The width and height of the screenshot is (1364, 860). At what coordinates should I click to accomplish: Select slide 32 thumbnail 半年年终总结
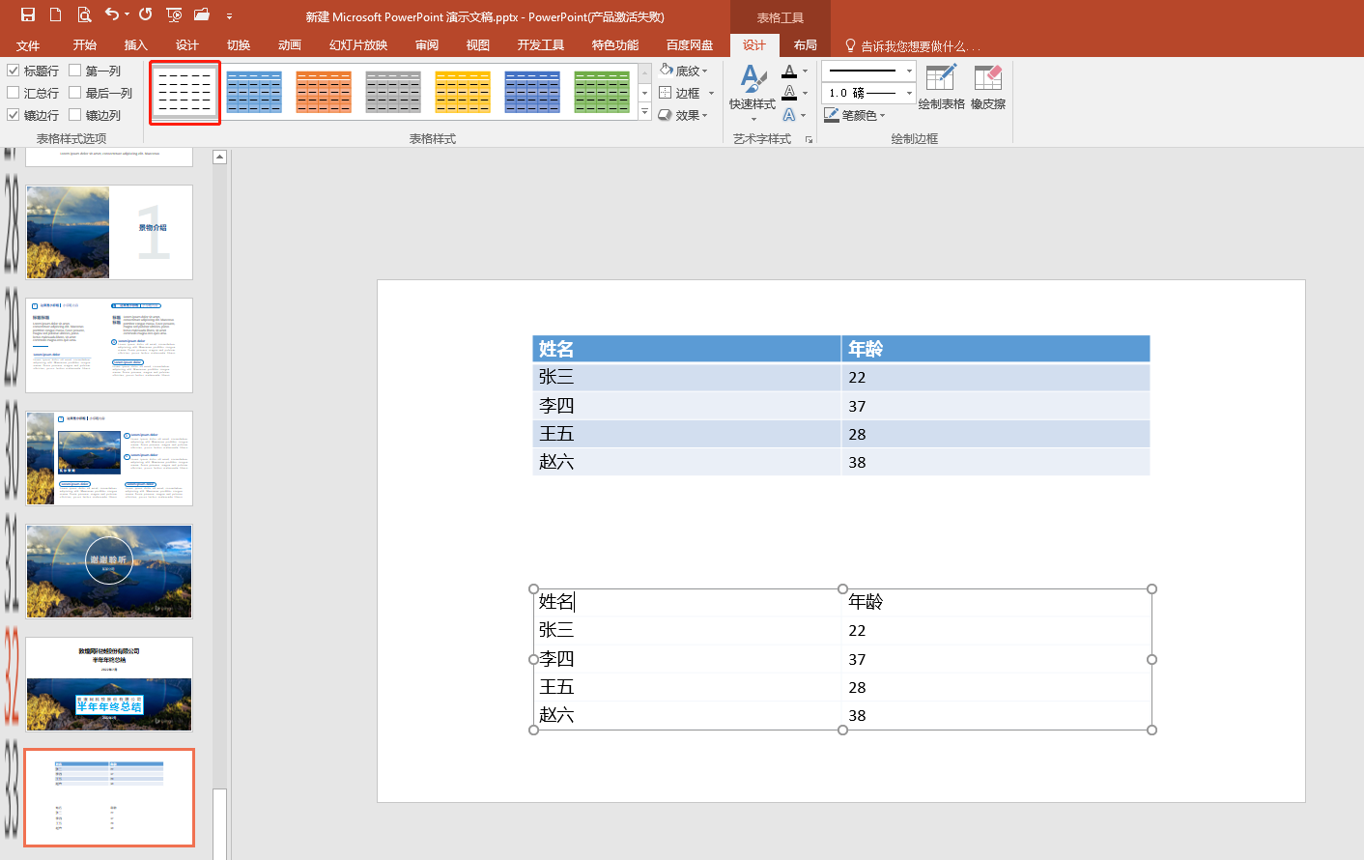point(109,684)
